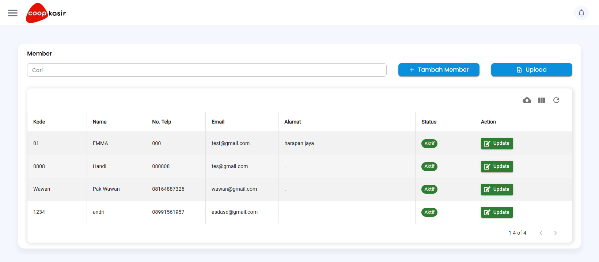The width and height of the screenshot is (599, 262).
Task: Sort by the Kode column header
Action: (x=39, y=122)
